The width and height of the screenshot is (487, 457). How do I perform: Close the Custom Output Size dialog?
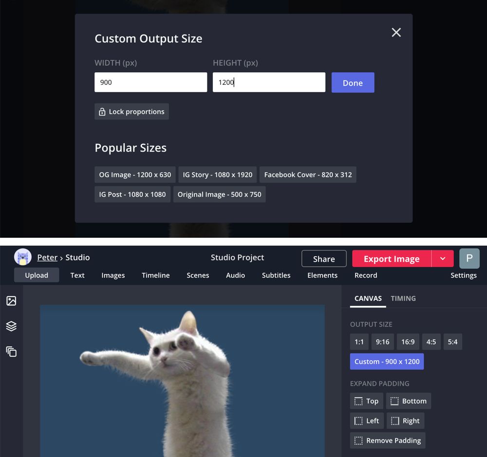click(x=396, y=33)
